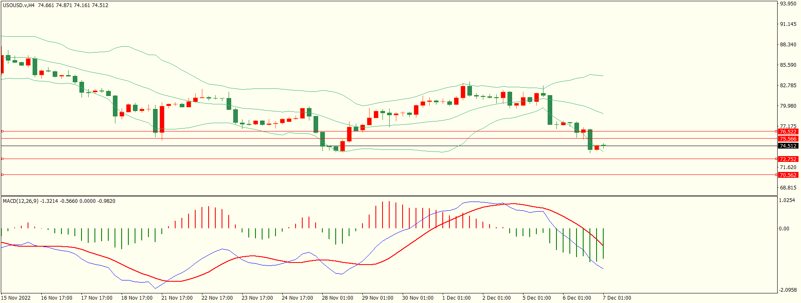801x303 pixels.
Task: Click the 1 Dec 01:00 date on time axis
Action: tap(457, 298)
